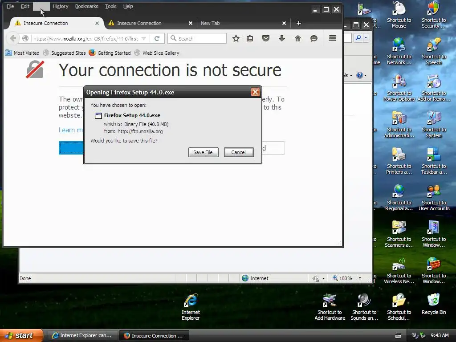Open the URL bar history dropdown arrow

tap(144, 38)
